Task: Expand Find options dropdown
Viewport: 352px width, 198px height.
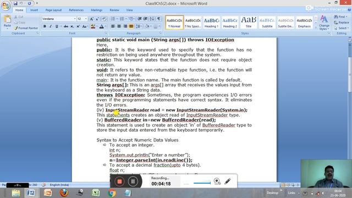Action: [347, 17]
